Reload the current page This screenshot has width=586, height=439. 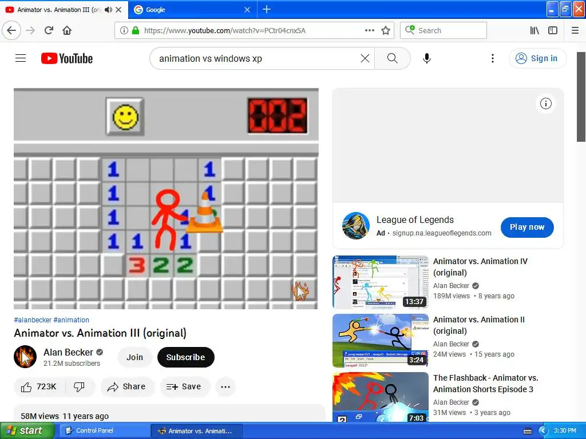click(x=49, y=30)
